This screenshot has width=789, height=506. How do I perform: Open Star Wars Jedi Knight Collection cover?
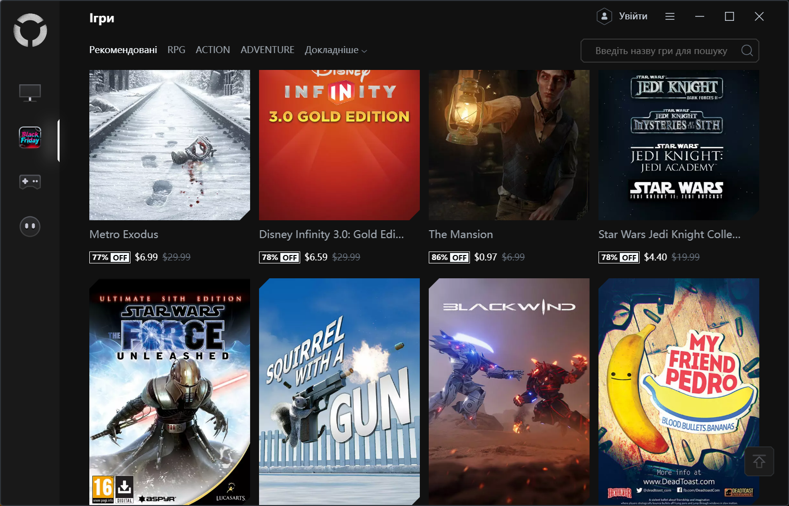click(x=679, y=145)
